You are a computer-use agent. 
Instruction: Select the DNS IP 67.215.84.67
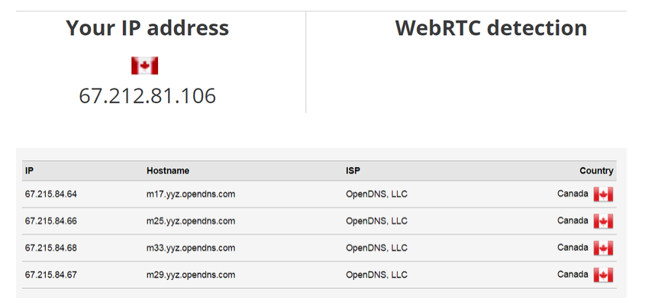(50, 274)
